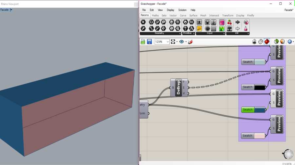Screen dimensions: 295x165
Task: Toggle the document preview settings sphere
Action: click(x=283, y=41)
